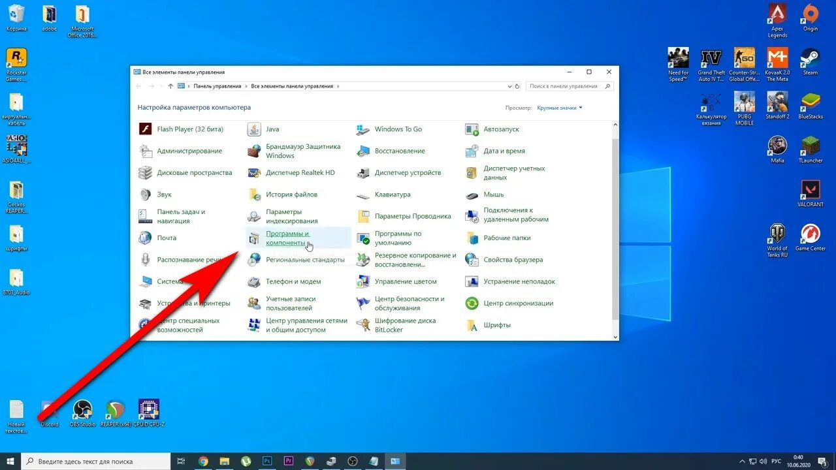Open Центр синхронизации icon
The image size is (836, 470).
[x=472, y=304]
